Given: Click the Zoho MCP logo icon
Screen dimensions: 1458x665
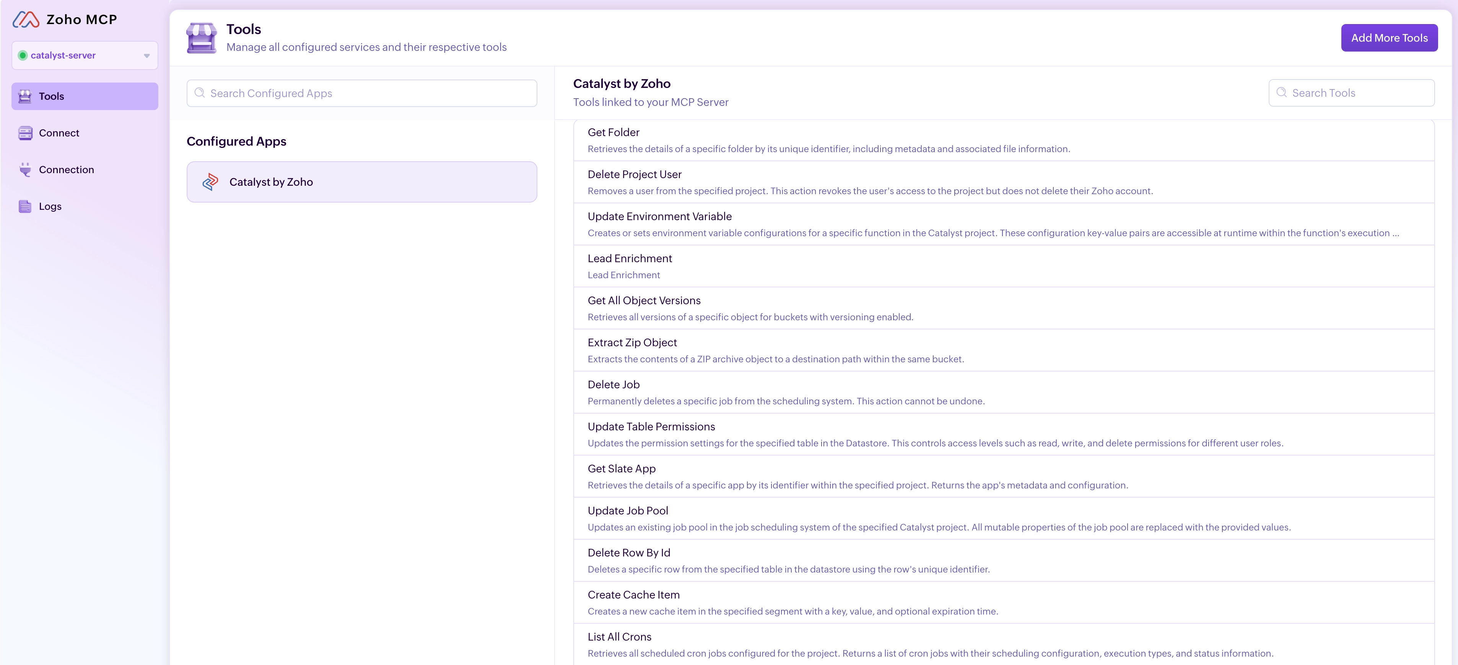Looking at the screenshot, I should coord(26,20).
